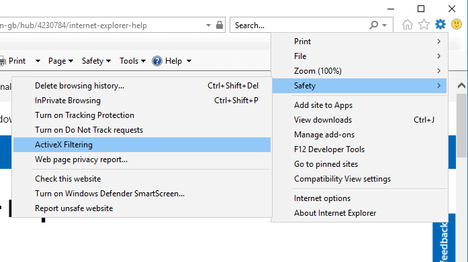Viewport: 468px width, 262px height.
Task: Click the address bar padlock icon
Action: pyautogui.click(x=220, y=25)
